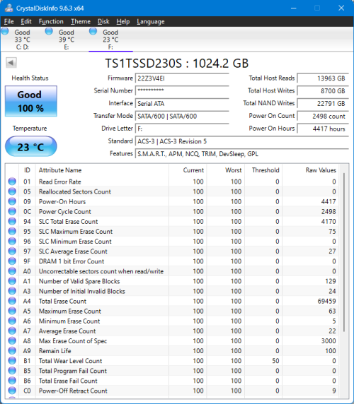Click the status circle for SLC Maximum Erase Count
The width and height of the screenshot is (354, 404).
[x=12, y=231]
